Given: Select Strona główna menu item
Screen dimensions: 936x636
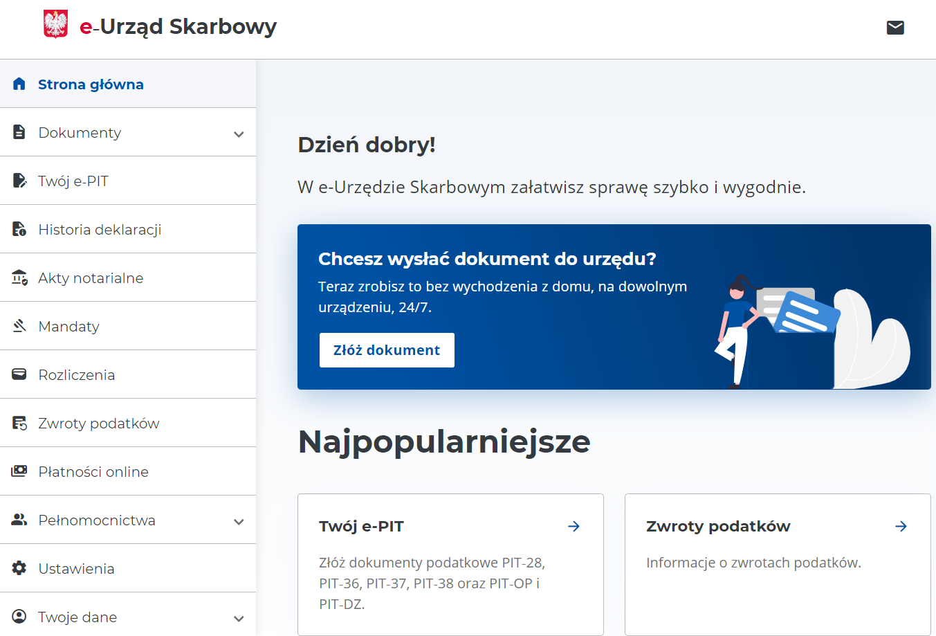Looking at the screenshot, I should coord(128,84).
